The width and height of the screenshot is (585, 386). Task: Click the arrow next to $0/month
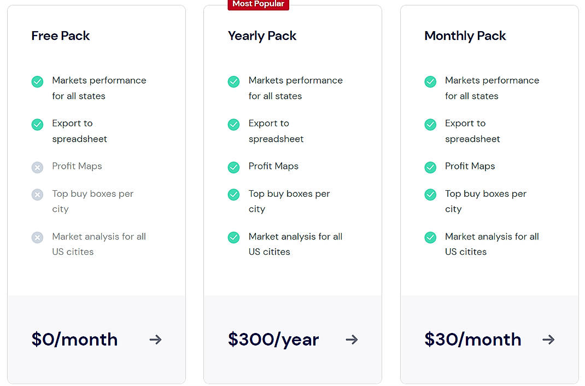(155, 340)
